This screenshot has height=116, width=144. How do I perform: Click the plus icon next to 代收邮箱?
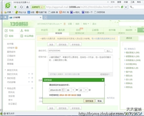[29, 82]
